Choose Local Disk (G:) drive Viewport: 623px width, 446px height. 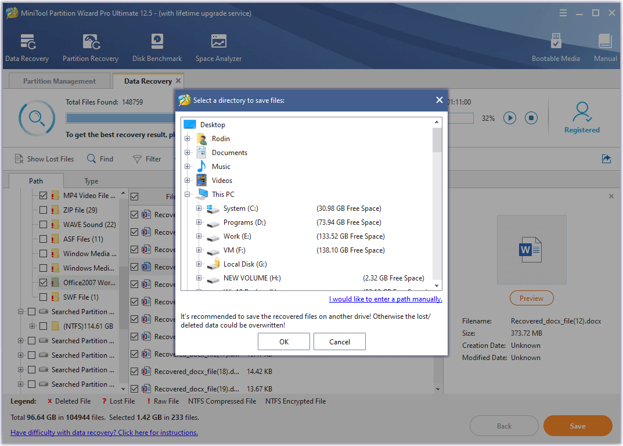pyautogui.click(x=245, y=264)
